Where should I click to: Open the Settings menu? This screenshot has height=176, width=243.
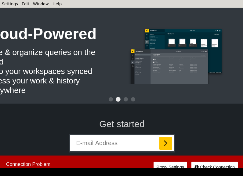(x=10, y=4)
